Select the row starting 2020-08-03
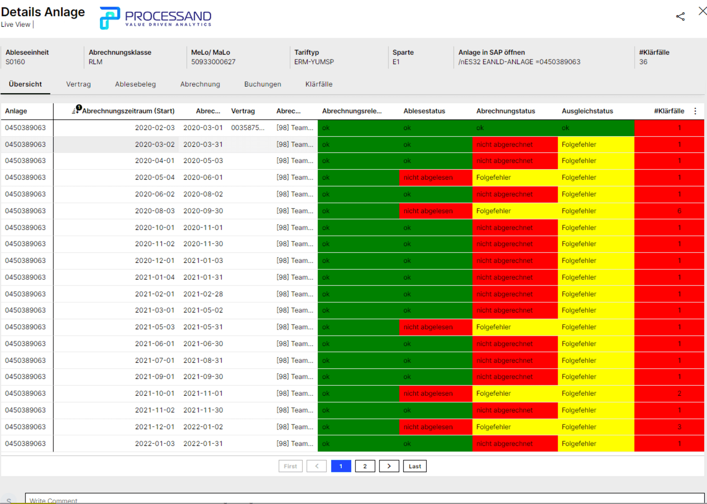 pyautogui.click(x=156, y=211)
